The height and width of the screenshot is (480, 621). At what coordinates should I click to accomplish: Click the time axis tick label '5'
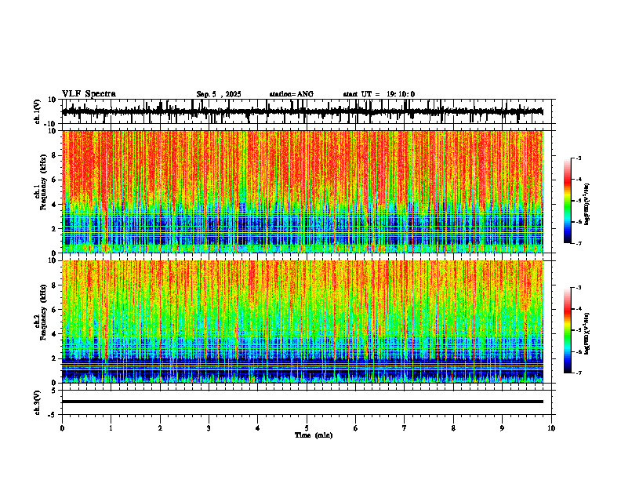click(x=307, y=428)
